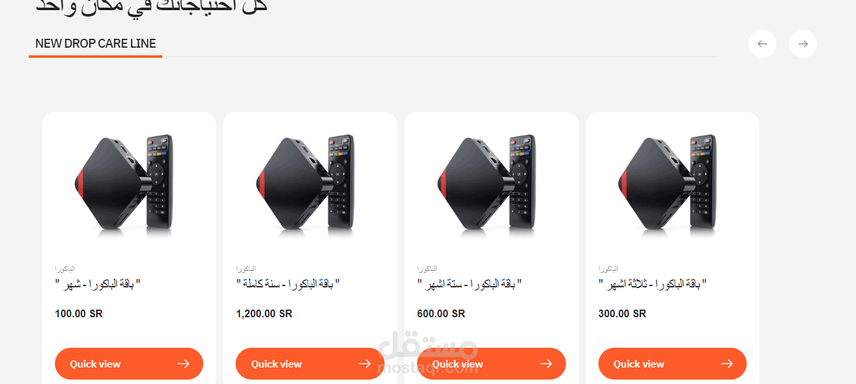Click arrow icon on first Quick view button
Screen dimensions: 856x384
pyautogui.click(x=183, y=364)
